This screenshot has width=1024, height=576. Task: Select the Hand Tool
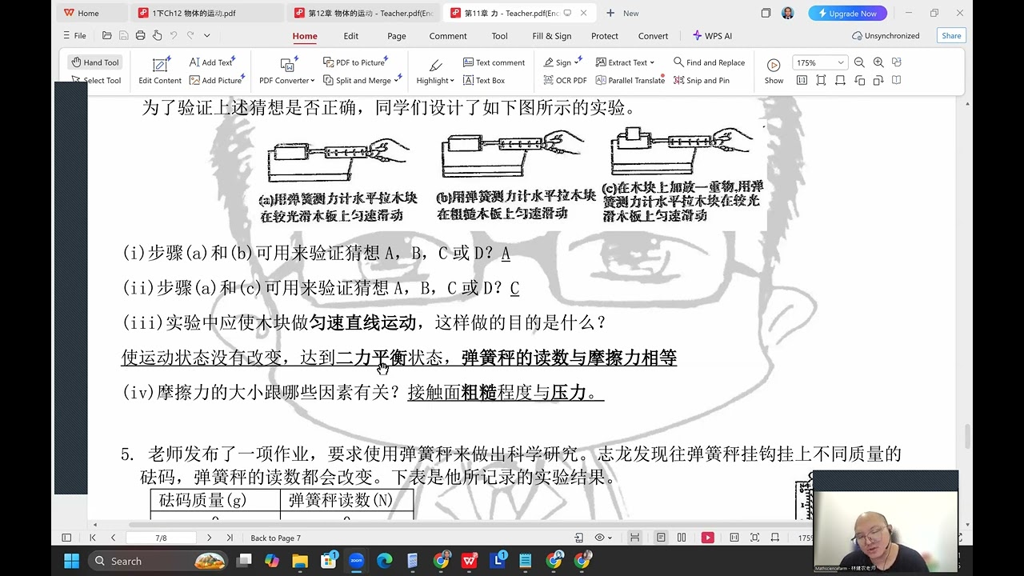94,62
